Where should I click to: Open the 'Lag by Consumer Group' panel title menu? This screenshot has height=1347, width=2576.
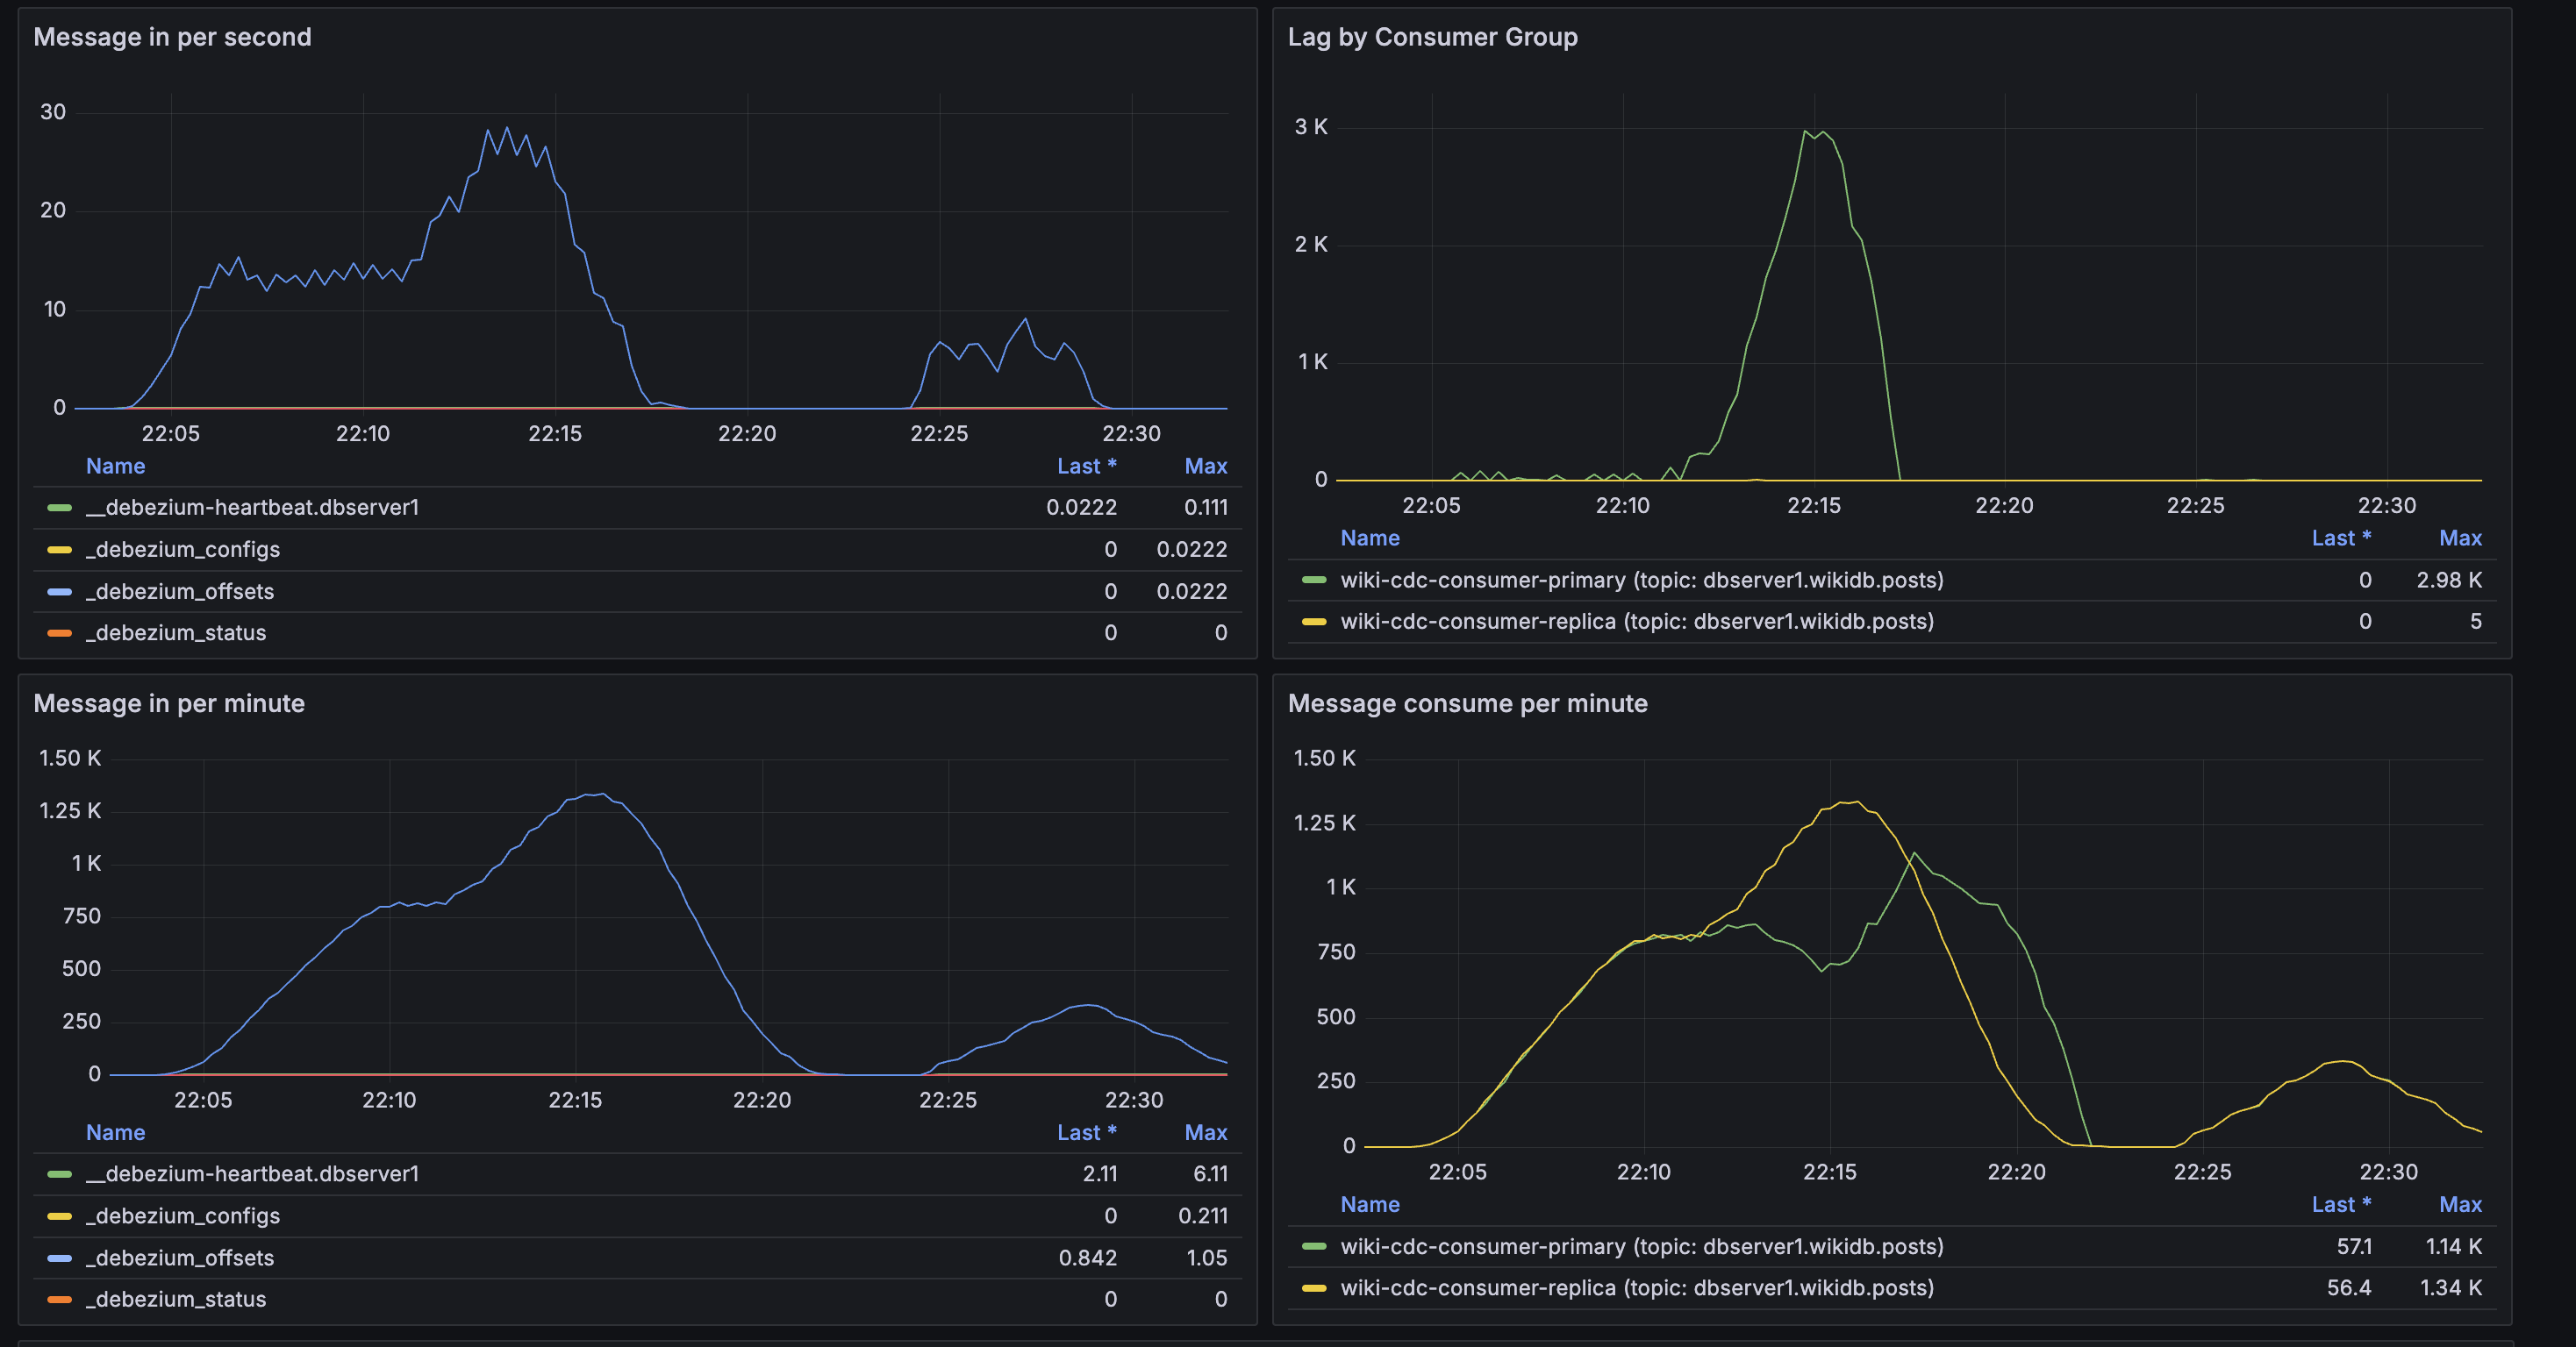pyautogui.click(x=1431, y=37)
